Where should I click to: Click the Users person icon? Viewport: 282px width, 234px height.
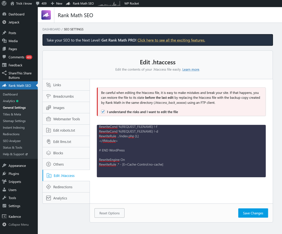[x=4, y=190]
